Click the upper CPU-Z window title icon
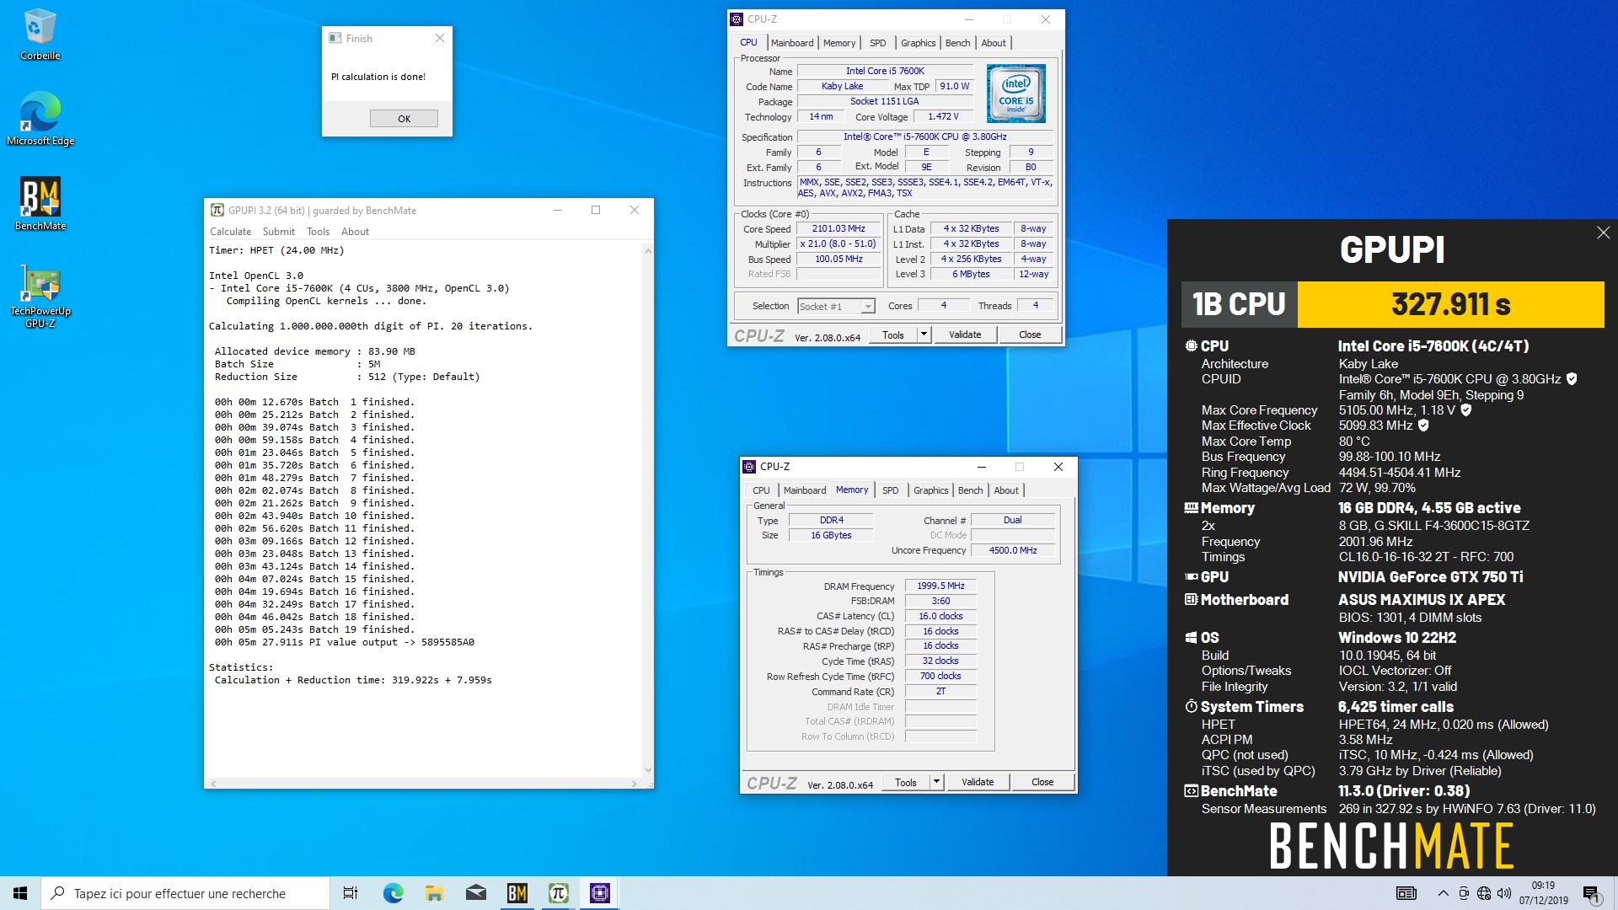The width and height of the screenshot is (1618, 910). click(737, 19)
